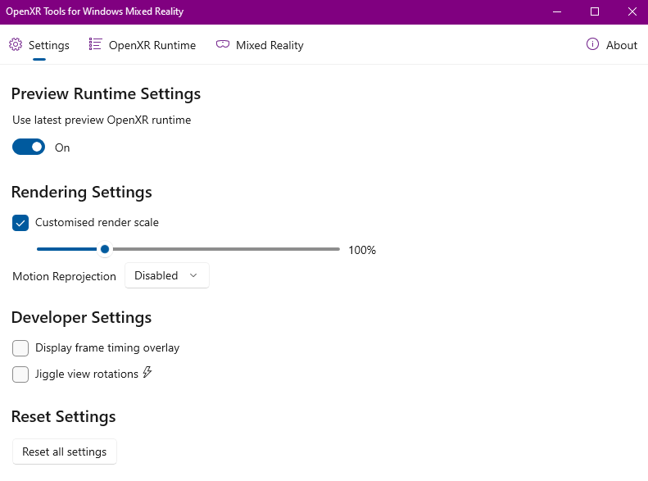648x481 pixels.
Task: Click the OpenXR Runtime list icon
Action: pyautogui.click(x=95, y=44)
